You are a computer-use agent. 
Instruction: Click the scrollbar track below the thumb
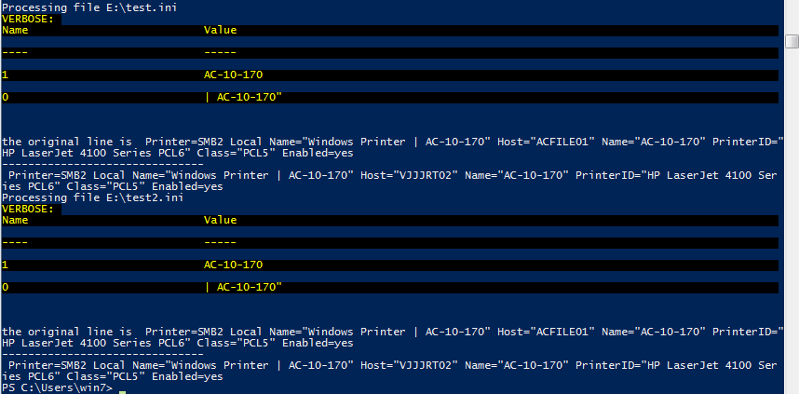click(792, 224)
